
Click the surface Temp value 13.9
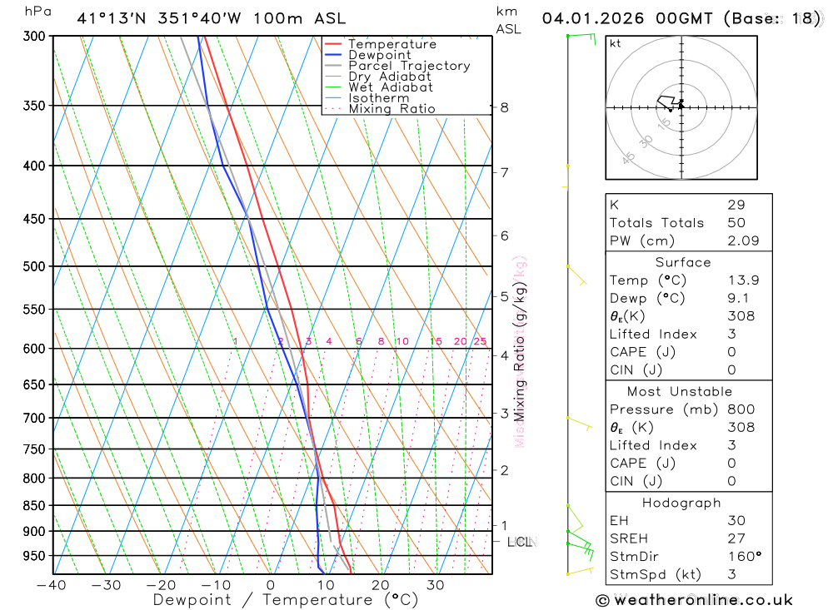click(743, 280)
